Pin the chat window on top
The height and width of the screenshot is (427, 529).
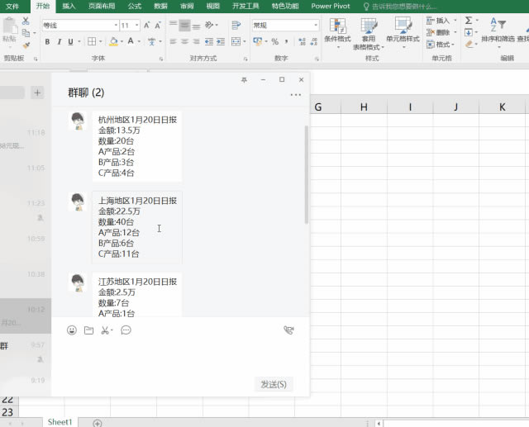tap(243, 80)
